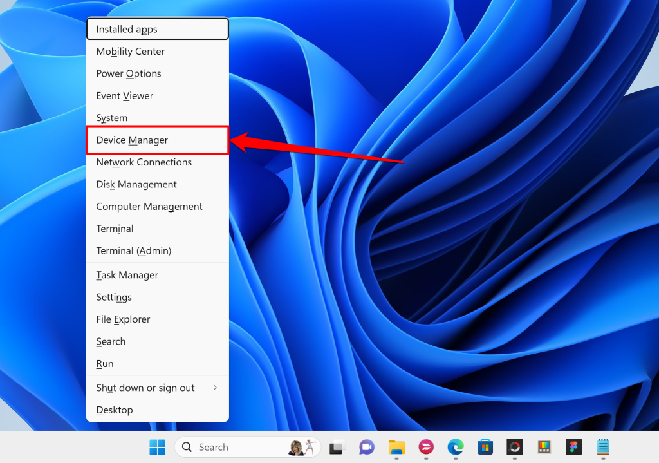
Task: Launch Microsoft Edge from the taskbar
Action: pyautogui.click(x=456, y=447)
